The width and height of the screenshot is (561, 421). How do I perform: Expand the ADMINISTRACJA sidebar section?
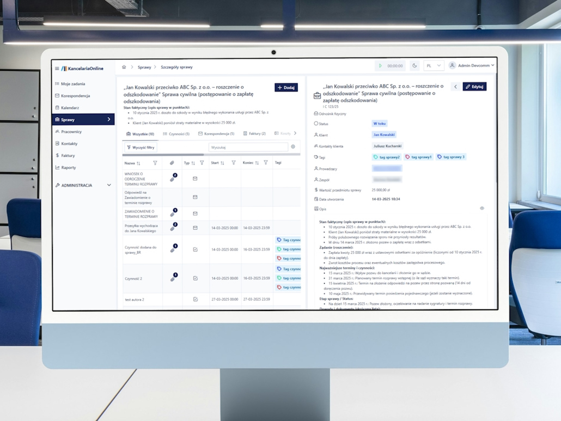[x=83, y=185]
